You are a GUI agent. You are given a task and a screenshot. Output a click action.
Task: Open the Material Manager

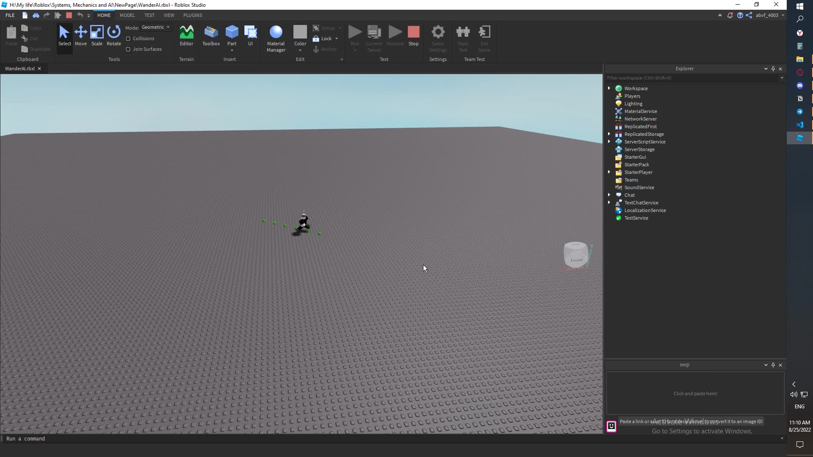[x=276, y=39]
